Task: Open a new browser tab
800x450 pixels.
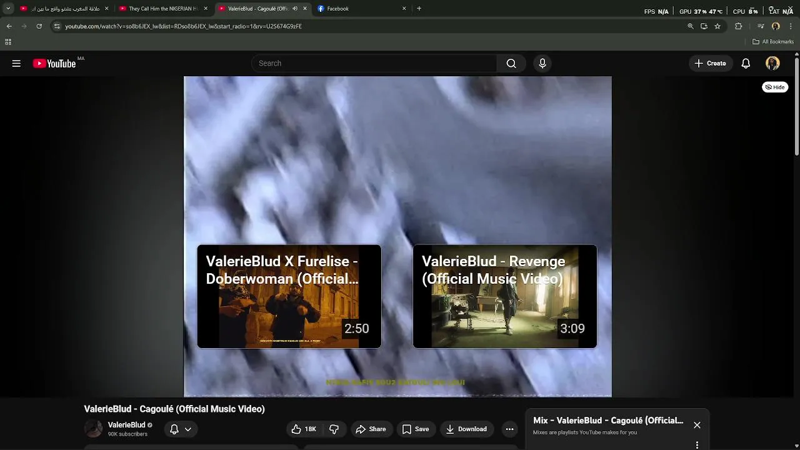Action: click(419, 9)
